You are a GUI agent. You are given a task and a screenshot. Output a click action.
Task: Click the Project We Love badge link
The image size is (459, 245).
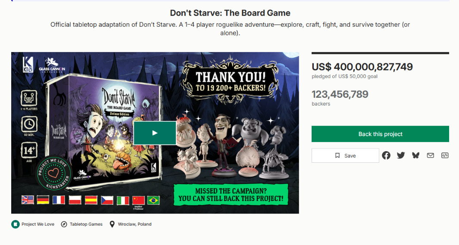point(38,224)
